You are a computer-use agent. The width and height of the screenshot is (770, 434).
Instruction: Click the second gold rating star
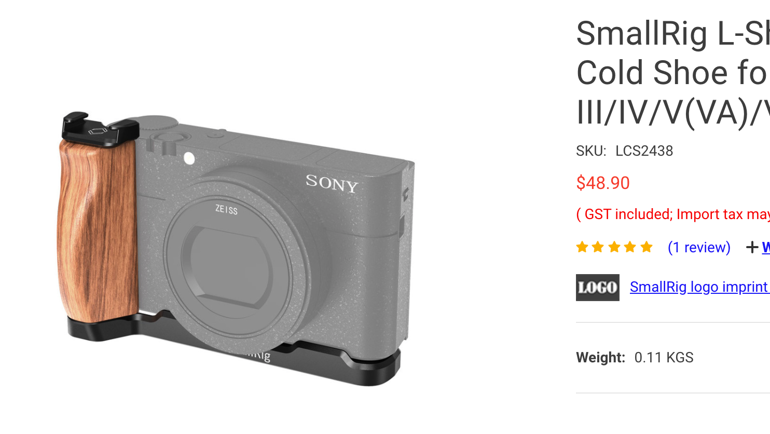pyautogui.click(x=598, y=247)
